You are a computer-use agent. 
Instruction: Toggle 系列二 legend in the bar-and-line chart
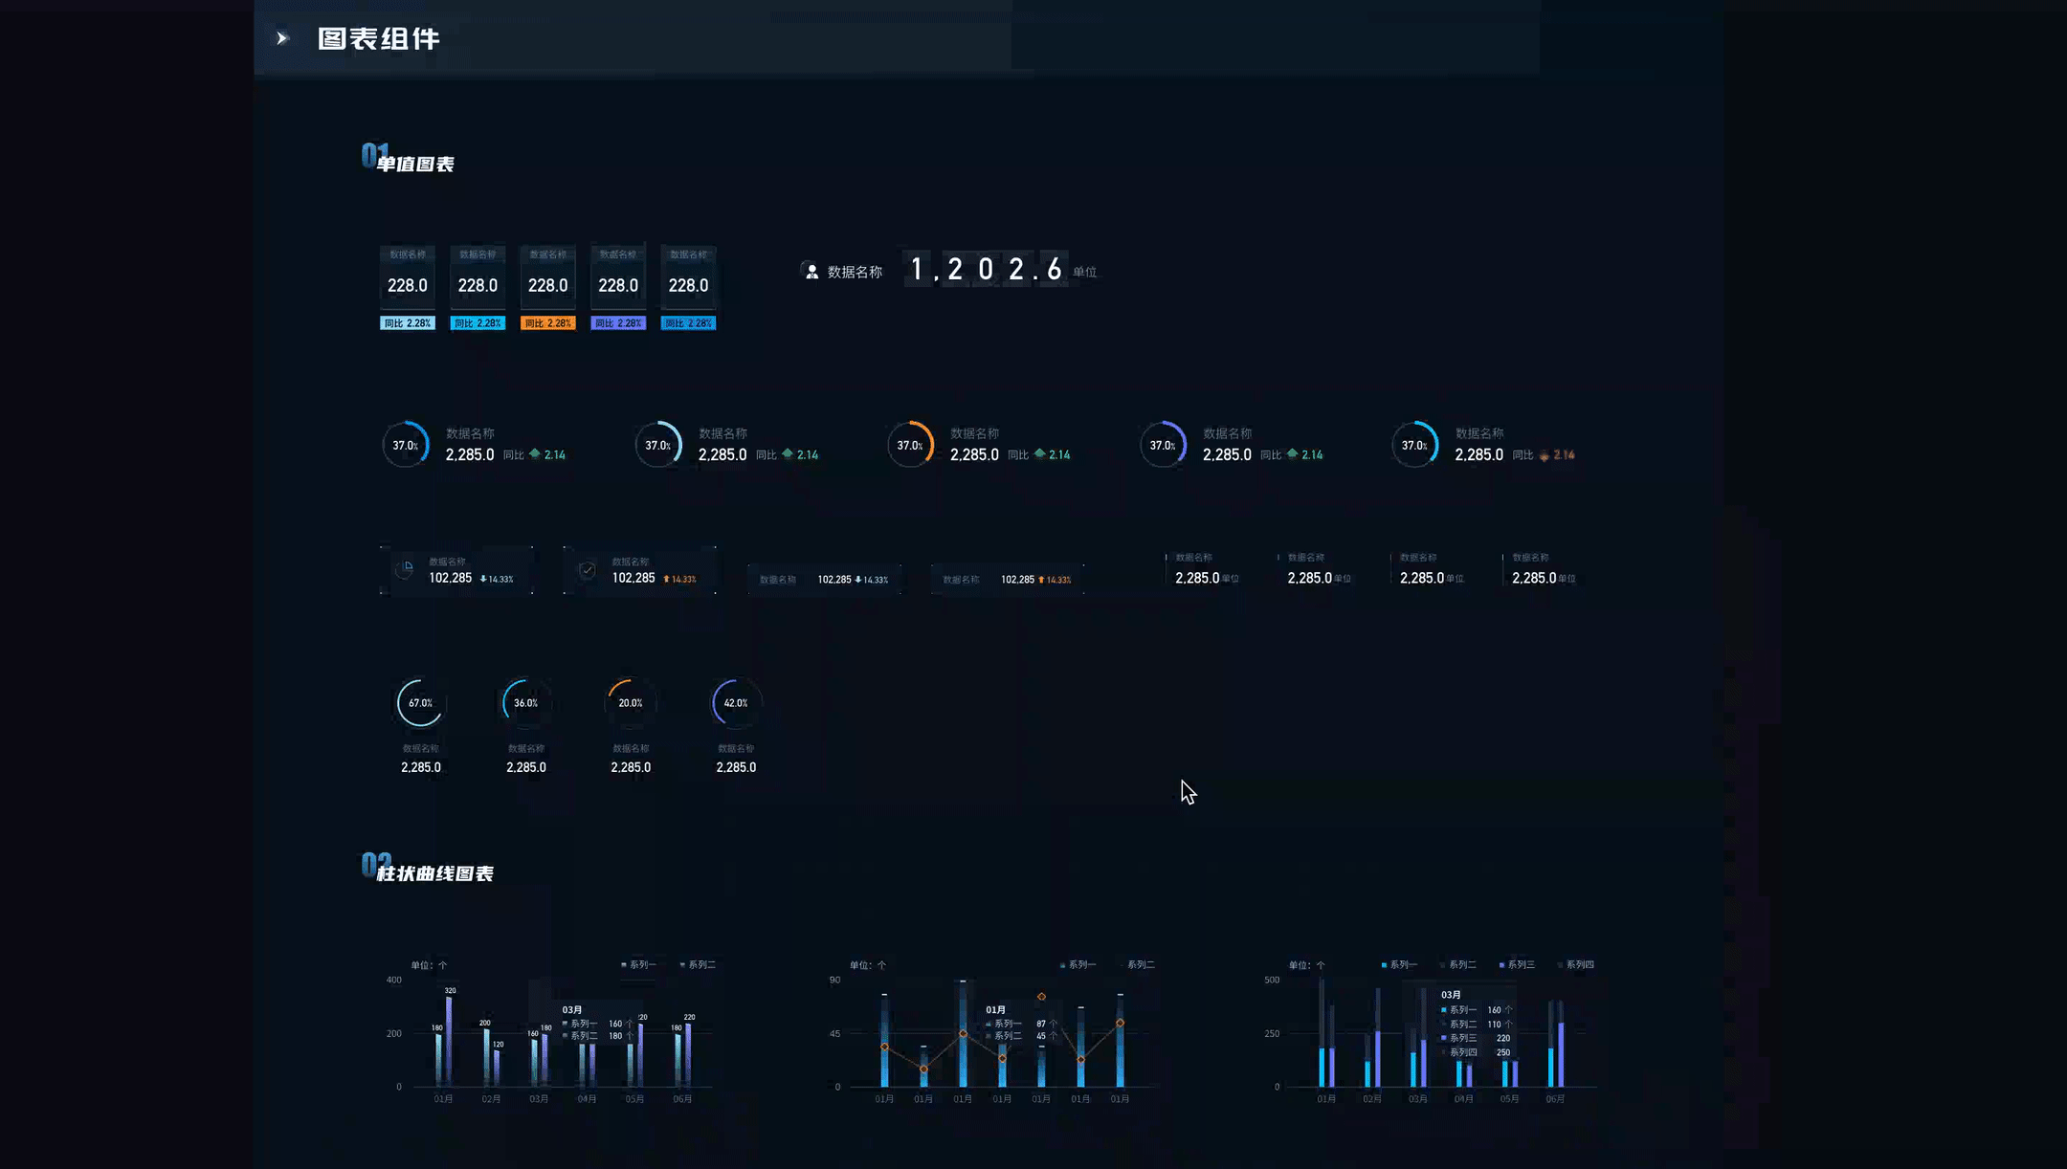(x=1137, y=964)
